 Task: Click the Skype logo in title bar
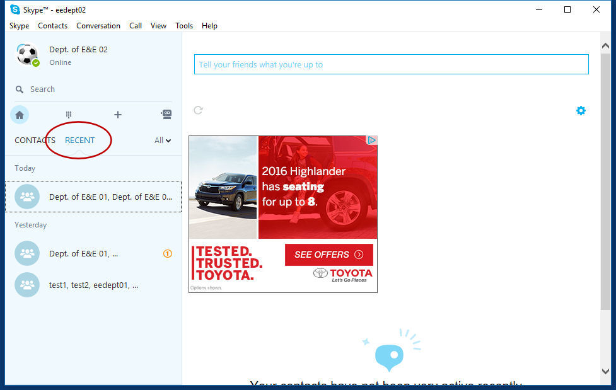(15, 9)
